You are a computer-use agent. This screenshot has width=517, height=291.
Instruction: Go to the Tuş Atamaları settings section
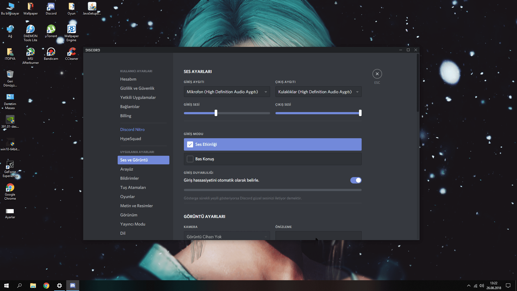133,188
